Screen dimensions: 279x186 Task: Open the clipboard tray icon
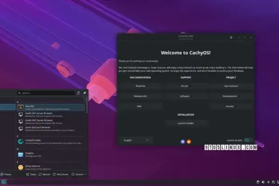[x=258, y=182]
